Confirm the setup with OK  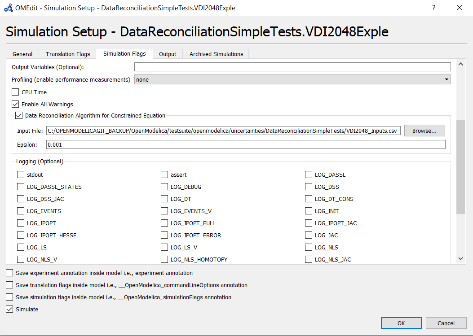(401, 323)
